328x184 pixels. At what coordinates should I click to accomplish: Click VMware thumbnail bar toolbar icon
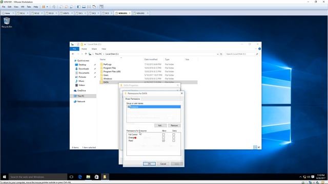[84, 7]
